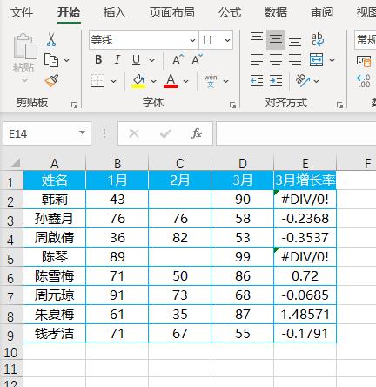This screenshot has height=387, width=376.
Task: Align text to top
Action: click(x=257, y=37)
